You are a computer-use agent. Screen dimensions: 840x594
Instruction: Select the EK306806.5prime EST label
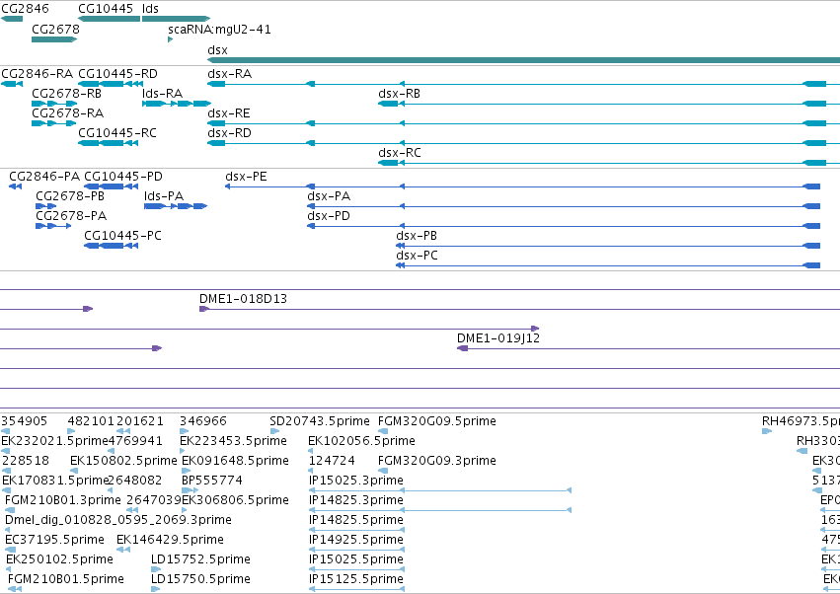click(235, 501)
